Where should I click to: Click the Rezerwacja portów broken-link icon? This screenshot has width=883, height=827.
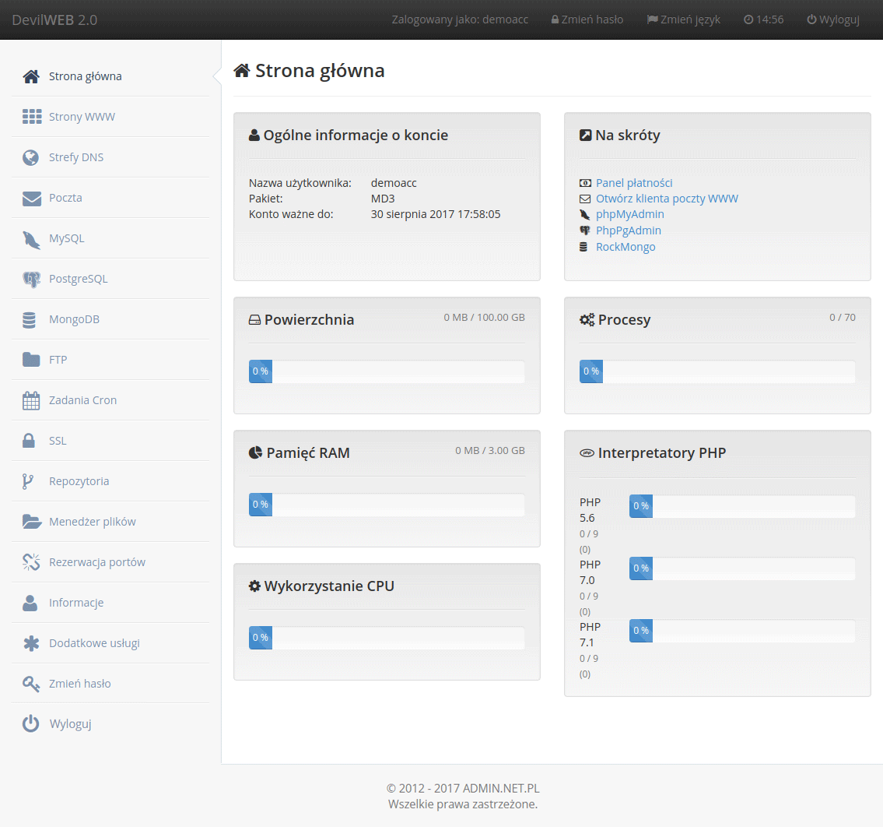point(31,563)
